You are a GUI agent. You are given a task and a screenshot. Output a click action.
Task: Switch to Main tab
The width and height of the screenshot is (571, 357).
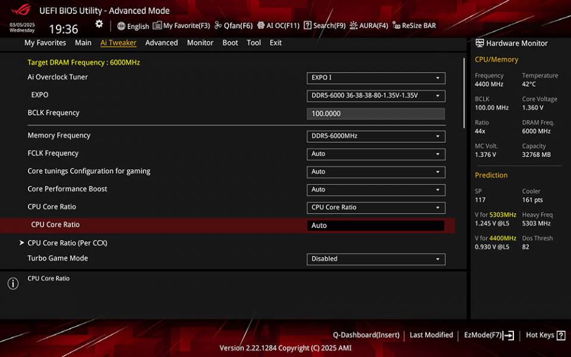[x=83, y=43]
